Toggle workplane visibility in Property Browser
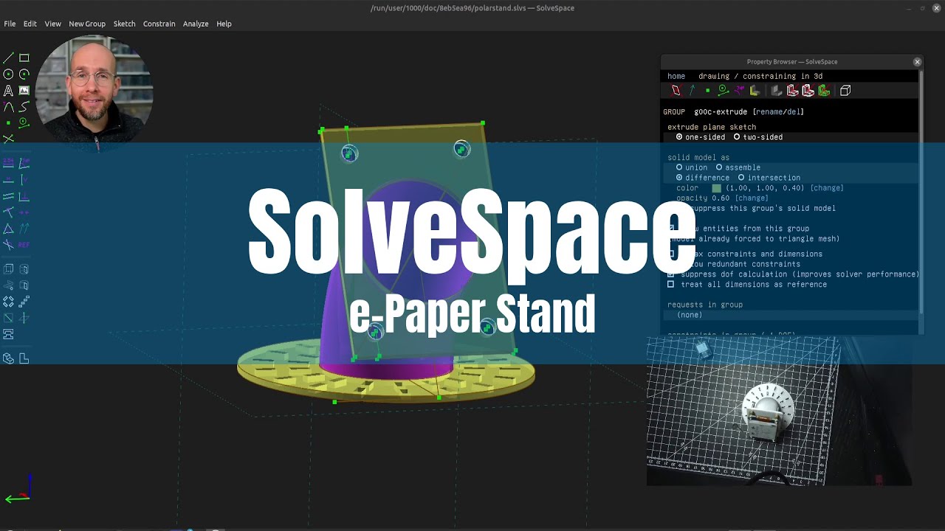Image resolution: width=945 pixels, height=531 pixels. 676,90
